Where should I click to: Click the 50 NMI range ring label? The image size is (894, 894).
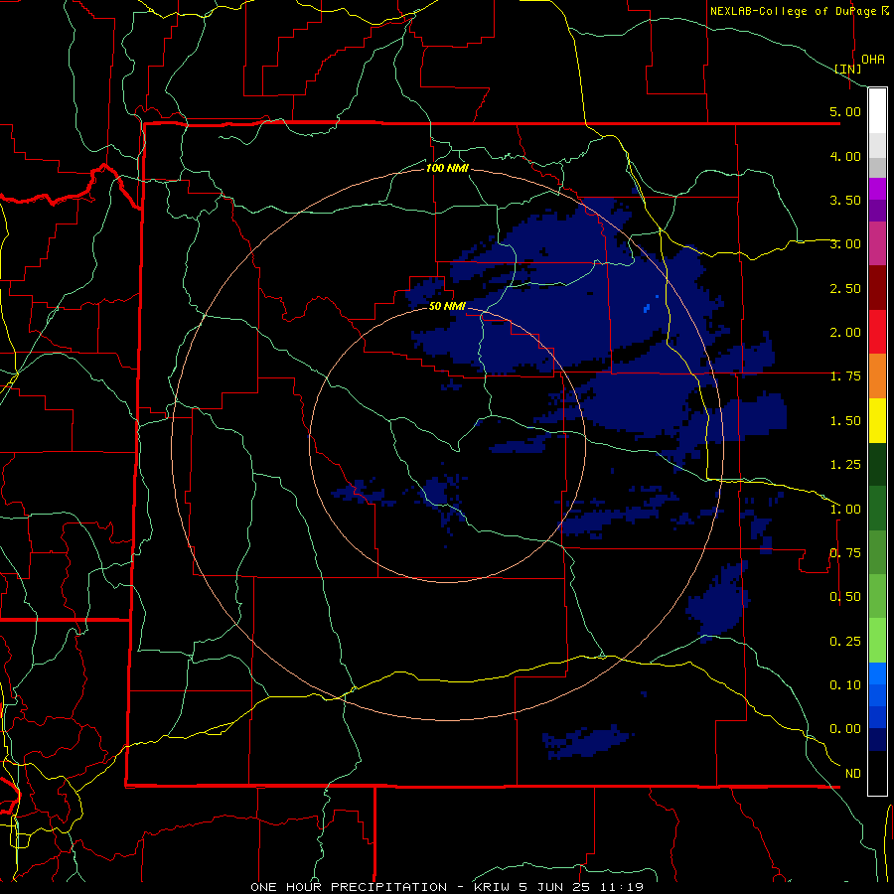[x=447, y=306]
